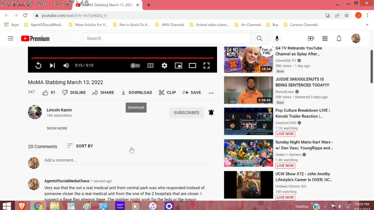Viewport: 374px width, 210px height.
Task: Open the SORT BY comments dropdown
Action: tap(80, 146)
